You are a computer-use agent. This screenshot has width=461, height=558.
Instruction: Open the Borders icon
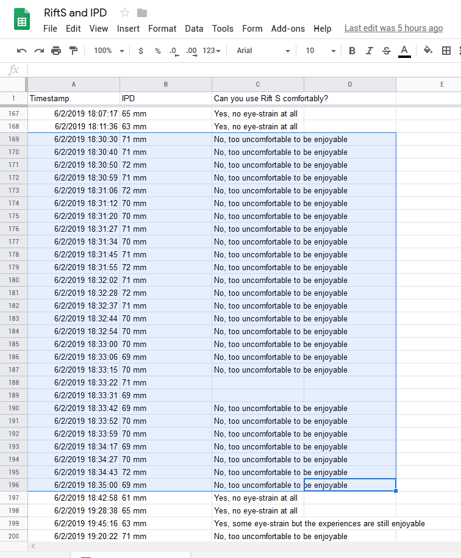coord(446,51)
